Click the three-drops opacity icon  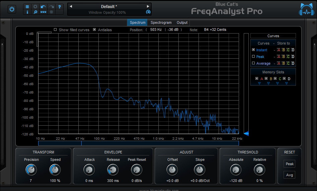point(43,12)
